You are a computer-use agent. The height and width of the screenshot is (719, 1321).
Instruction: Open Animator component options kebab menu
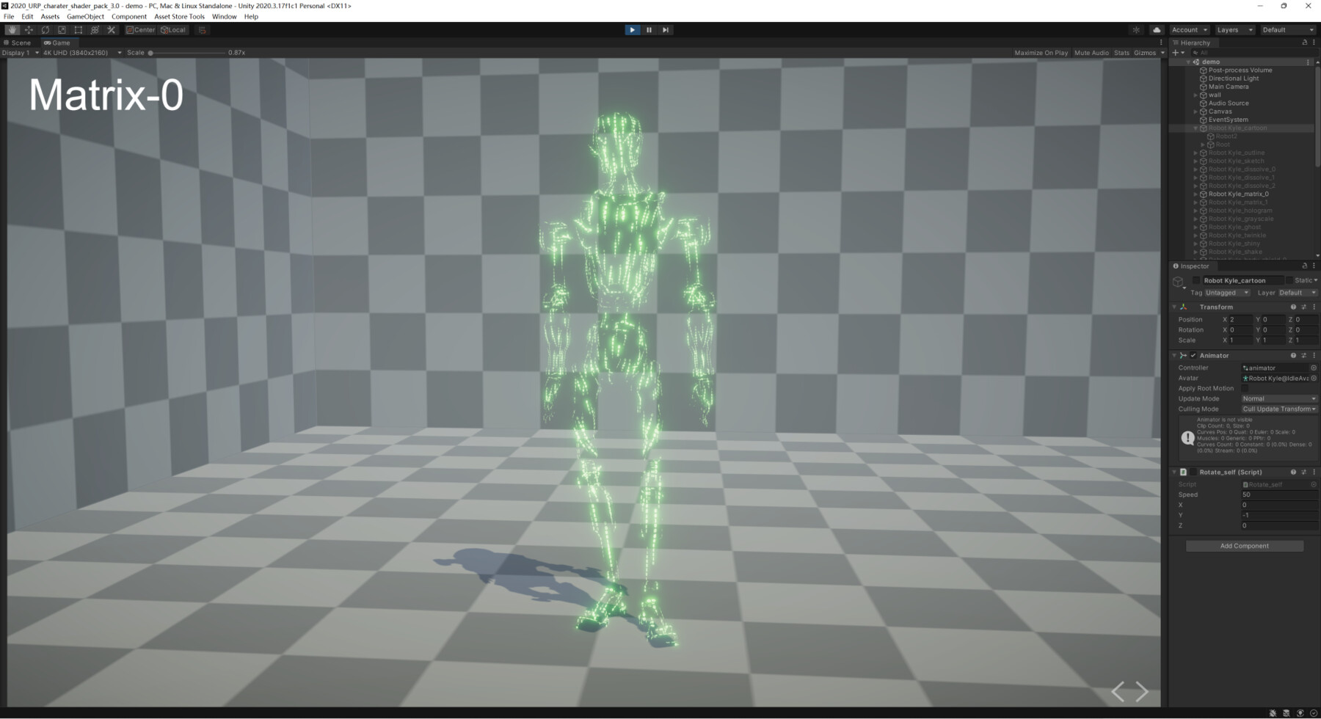click(1314, 356)
